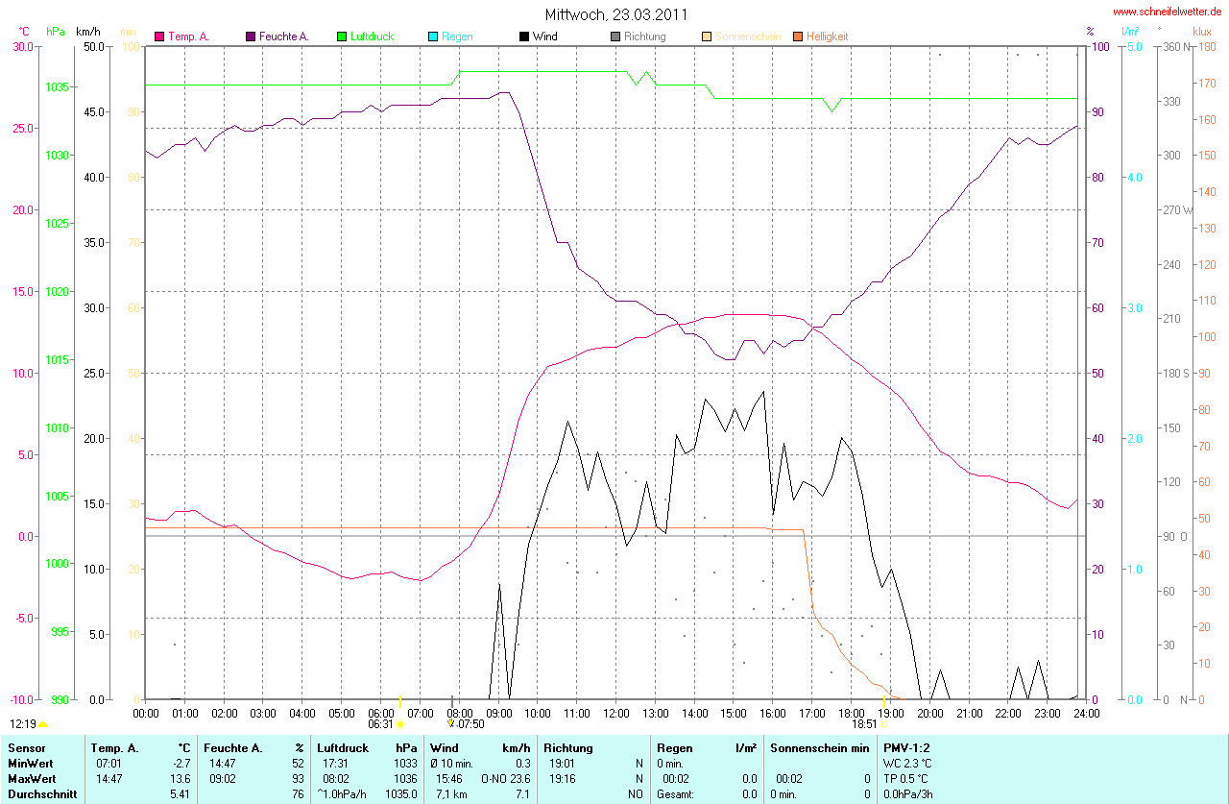The width and height of the screenshot is (1229, 804).
Task: Click pressure minimum value 1033
Action: [405, 763]
